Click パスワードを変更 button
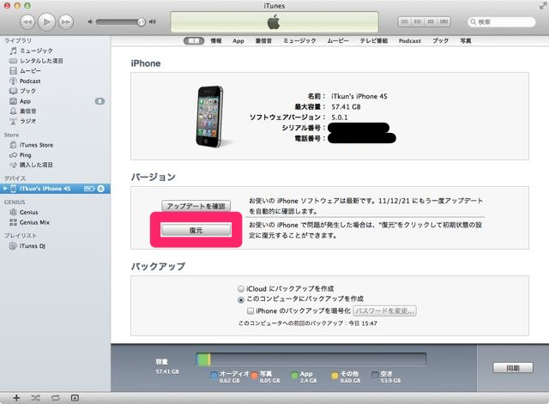Screen dimensions: 549x404 click(x=384, y=311)
